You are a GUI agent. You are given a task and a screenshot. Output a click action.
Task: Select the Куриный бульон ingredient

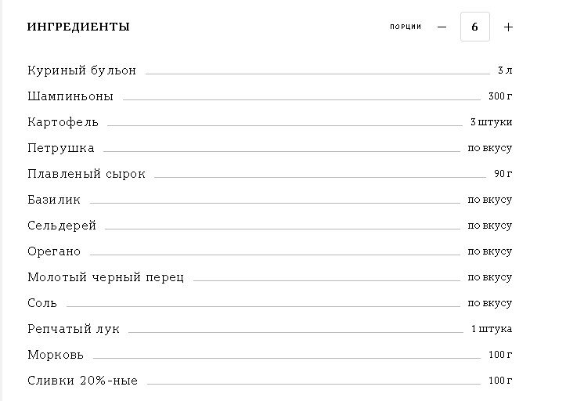click(x=81, y=70)
